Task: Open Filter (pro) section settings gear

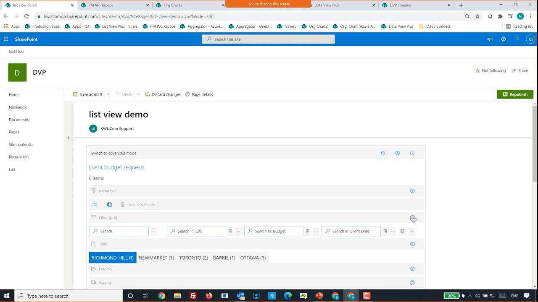Action: 413,218
